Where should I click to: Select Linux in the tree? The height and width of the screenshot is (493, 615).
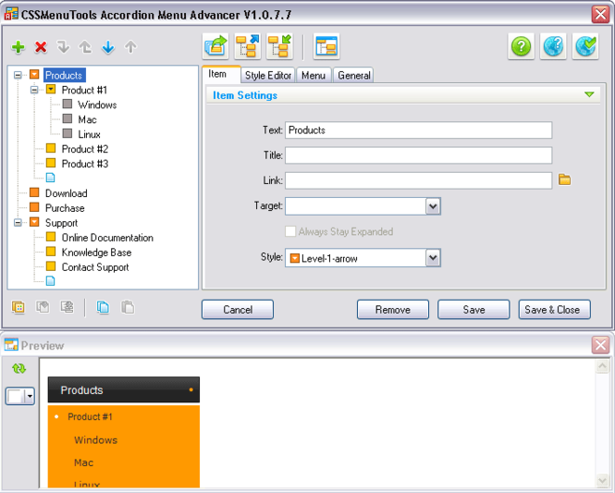89,134
